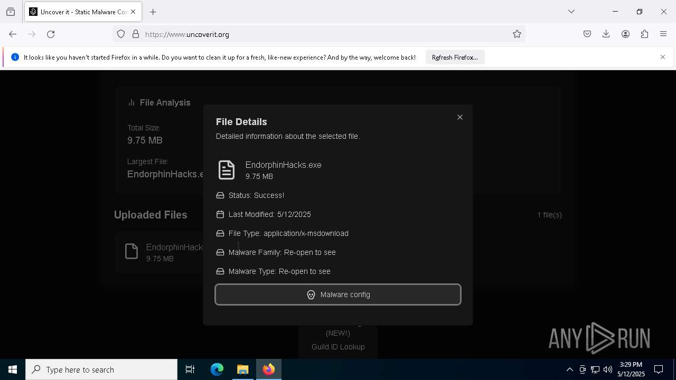676x380 pixels.
Task: Click the File Details heading
Action: point(241,121)
